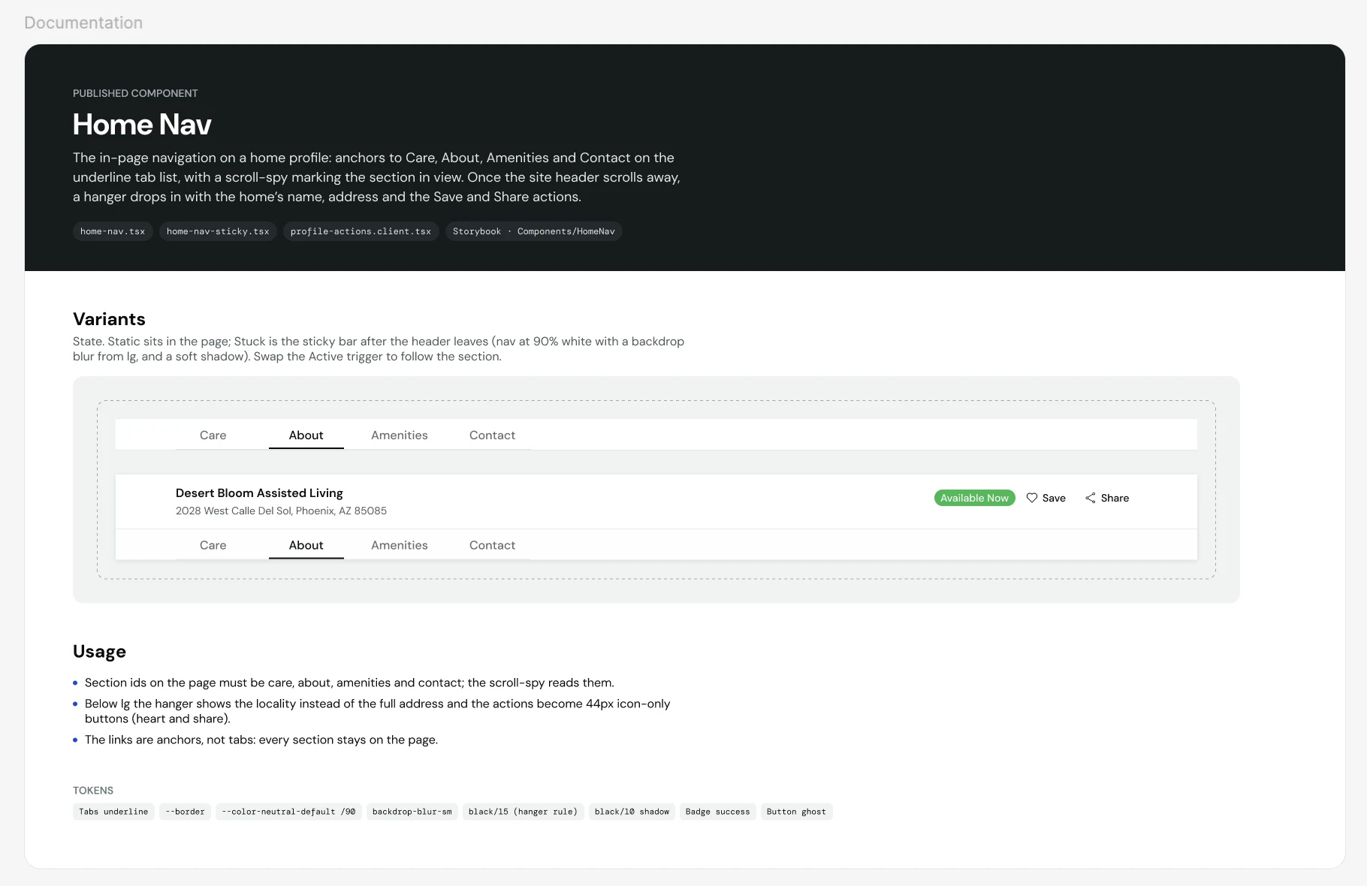Click the Share button label
The height and width of the screenshot is (886, 1367).
[x=1115, y=498]
